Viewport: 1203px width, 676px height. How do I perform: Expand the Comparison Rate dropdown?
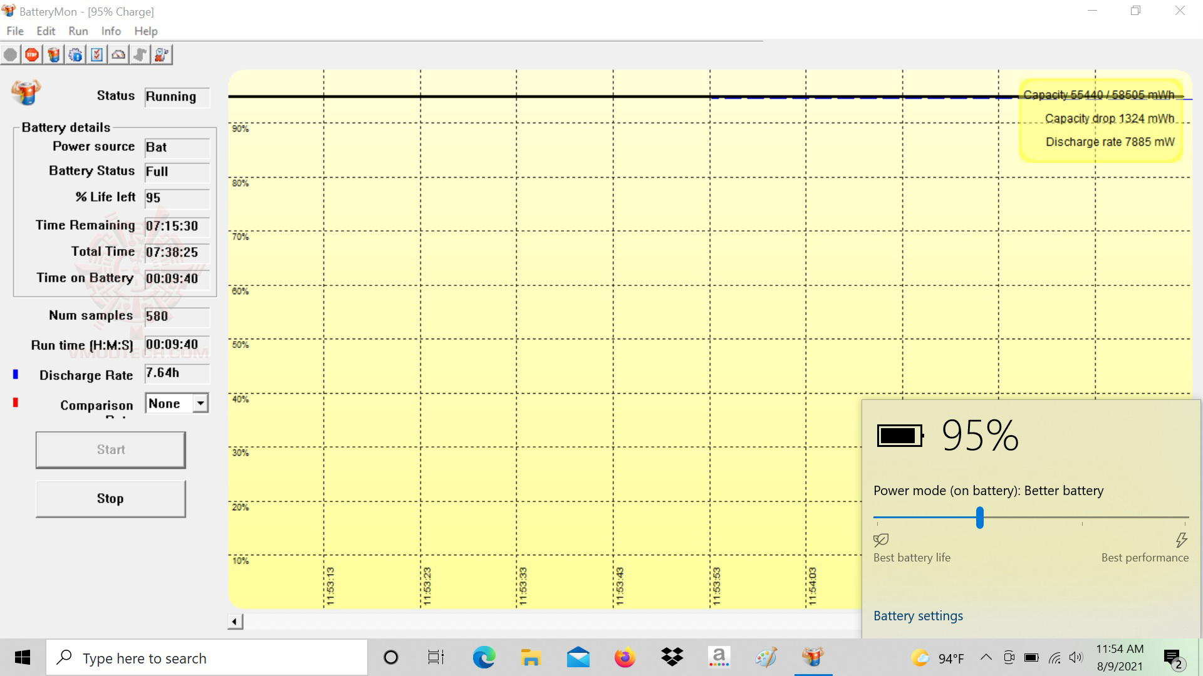click(x=200, y=403)
